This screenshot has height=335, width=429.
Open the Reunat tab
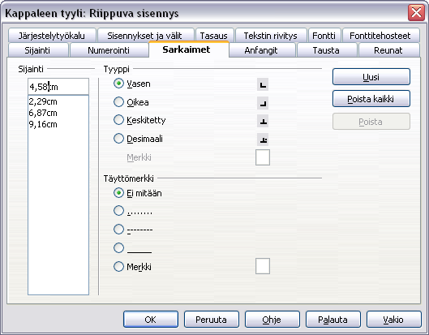(x=388, y=50)
